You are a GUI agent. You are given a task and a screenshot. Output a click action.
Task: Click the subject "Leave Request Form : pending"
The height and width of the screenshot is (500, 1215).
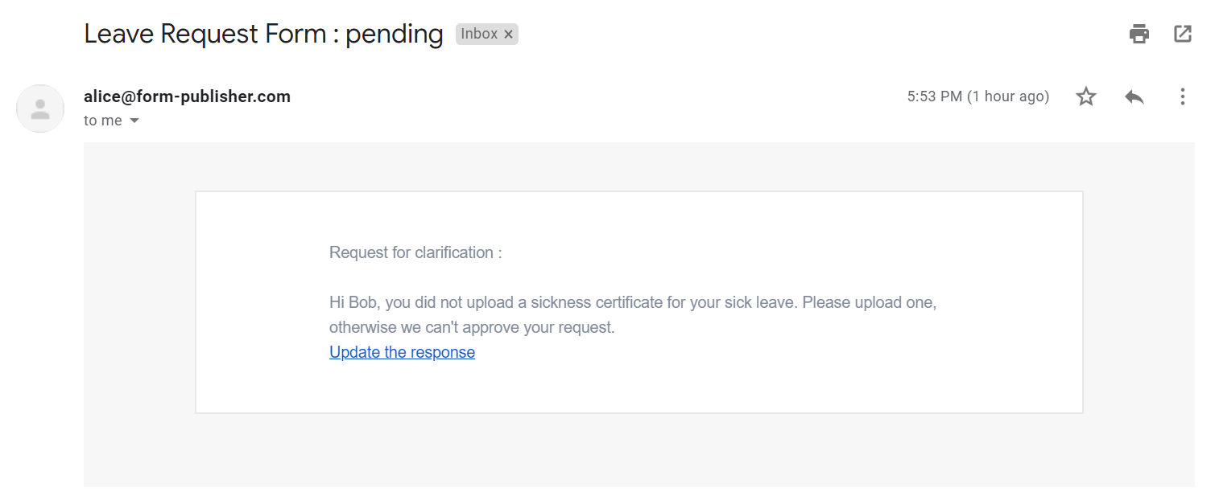(263, 34)
